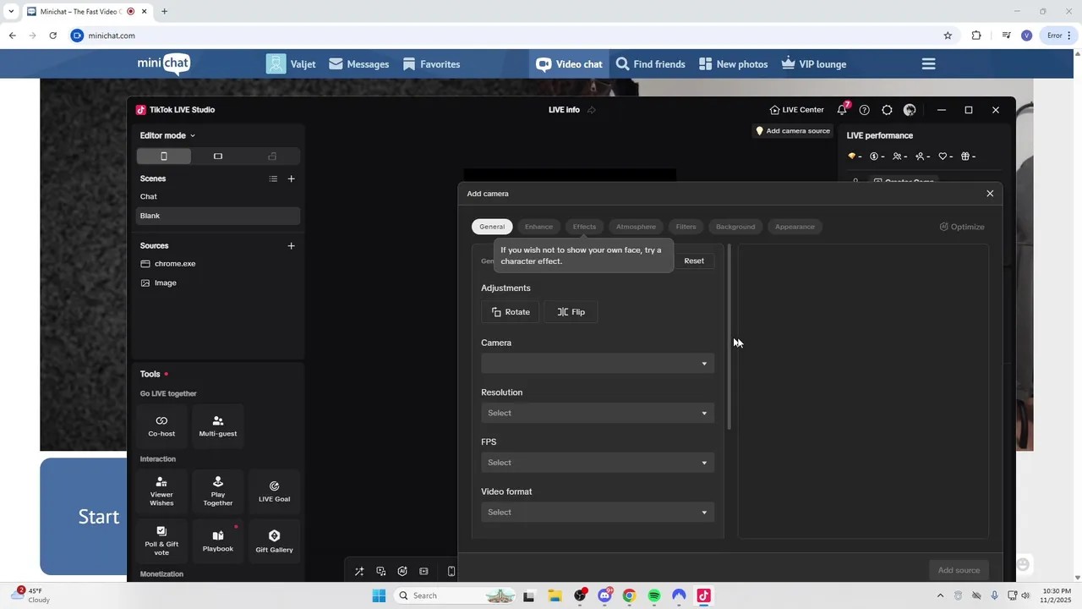The image size is (1082, 609).
Task: Open Spotify from the taskbar
Action: coord(654,596)
